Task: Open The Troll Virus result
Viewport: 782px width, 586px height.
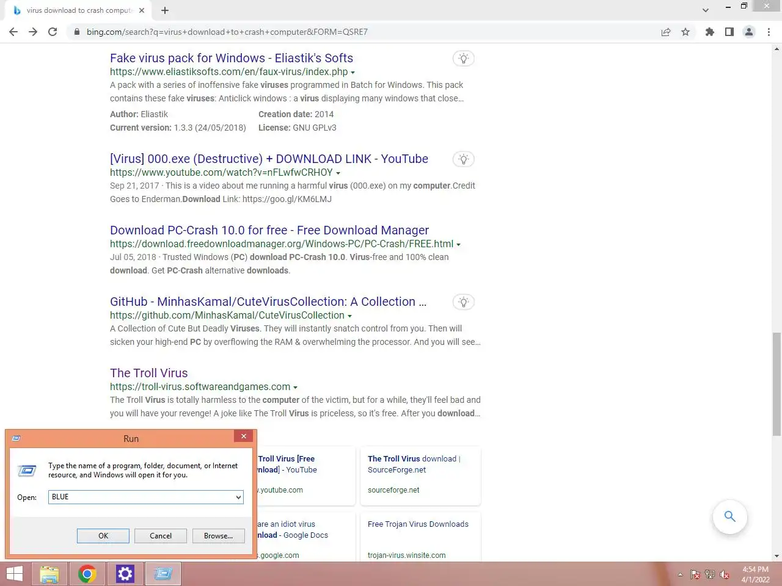Action: pos(149,373)
